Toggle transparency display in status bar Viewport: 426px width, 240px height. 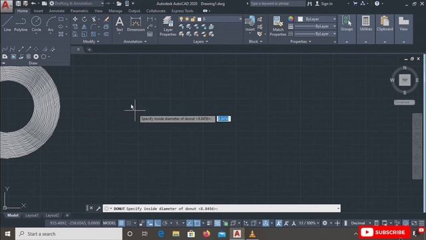click(x=218, y=223)
